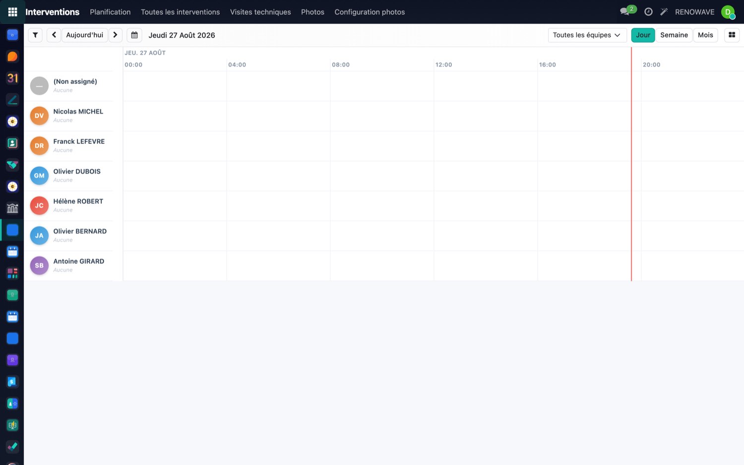Screen dimensions: 744x465
Task: Select the 'Franck LEFEVRE' row
Action: [x=68, y=146]
